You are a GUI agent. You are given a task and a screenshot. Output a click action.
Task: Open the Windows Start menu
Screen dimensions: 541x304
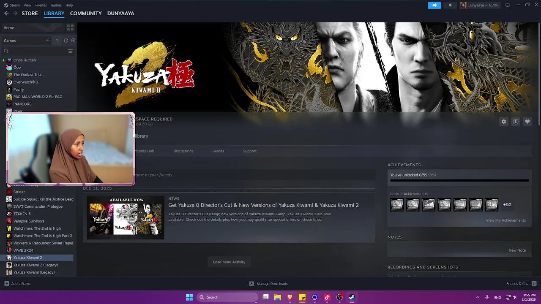point(189,297)
